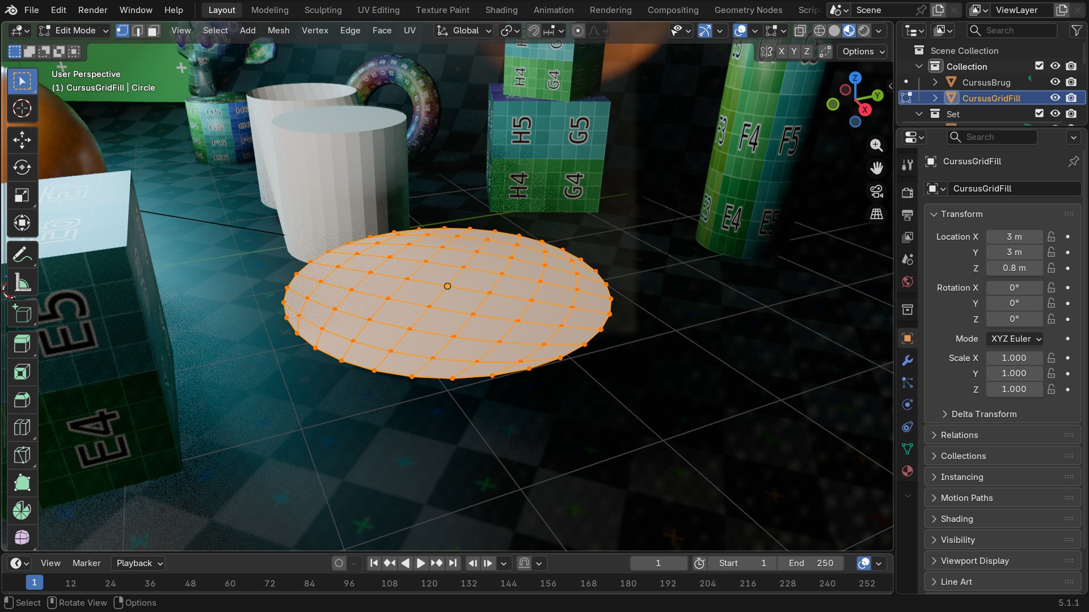1089x612 pixels.
Task: Switch to UV Editing workspace tab
Action: click(x=378, y=10)
